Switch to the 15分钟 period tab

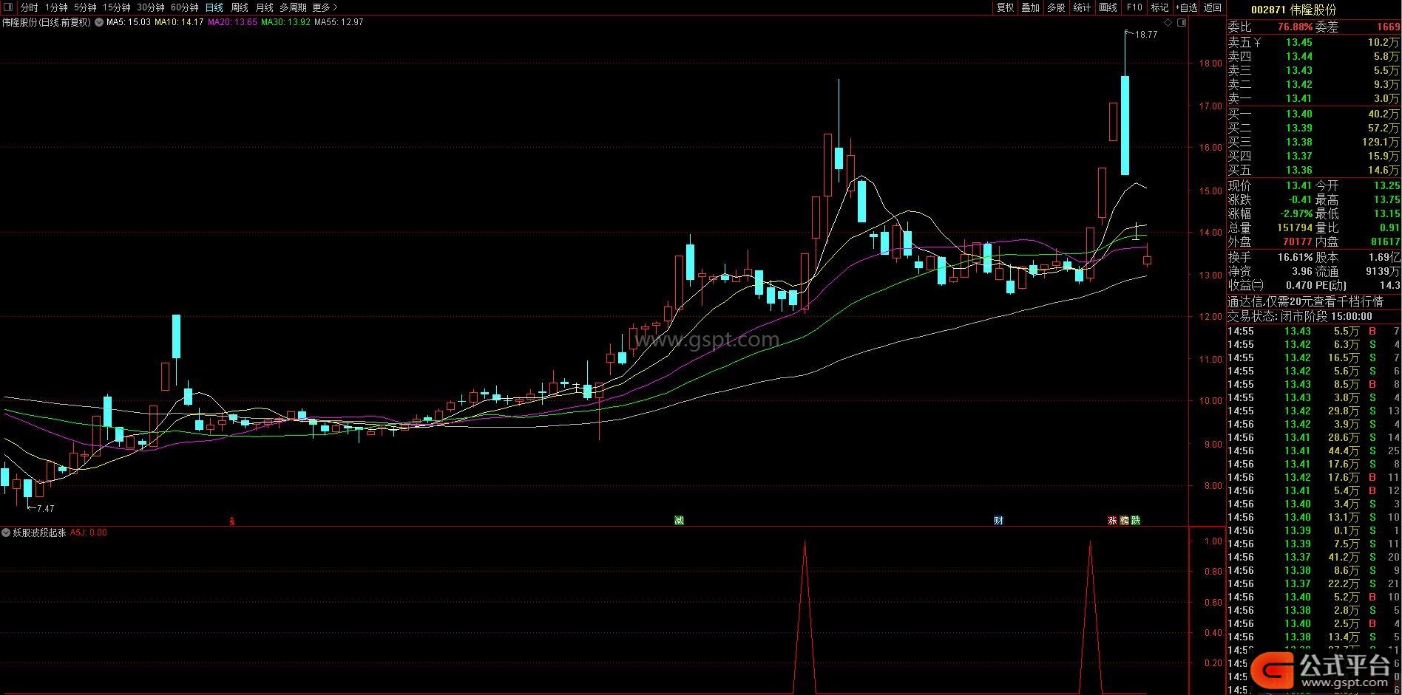click(117, 7)
